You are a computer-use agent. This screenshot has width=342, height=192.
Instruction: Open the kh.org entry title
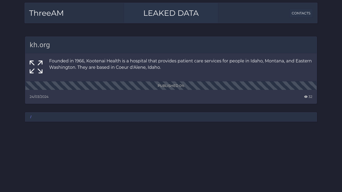(x=40, y=45)
